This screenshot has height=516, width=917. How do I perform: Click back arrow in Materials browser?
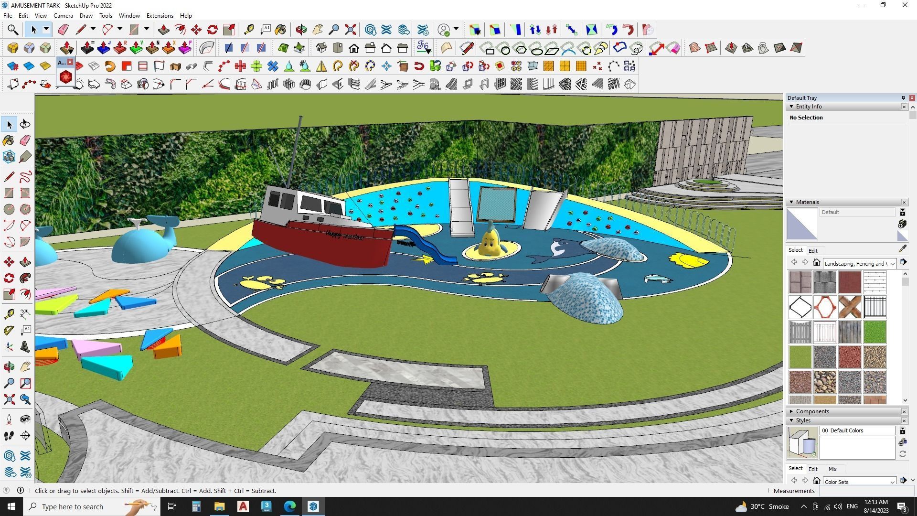click(794, 262)
